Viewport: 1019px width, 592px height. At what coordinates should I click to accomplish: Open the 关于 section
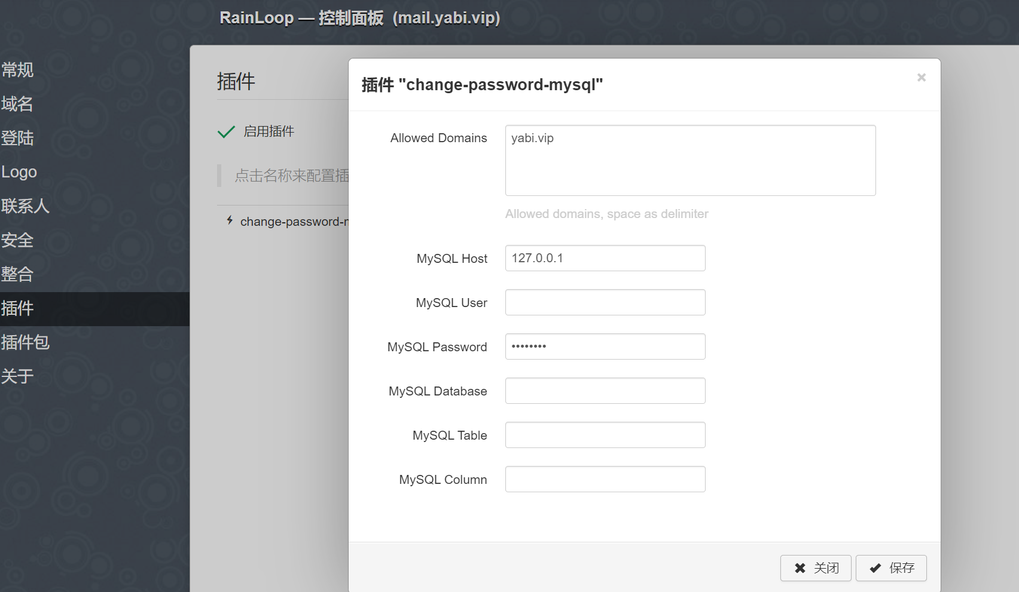(17, 376)
